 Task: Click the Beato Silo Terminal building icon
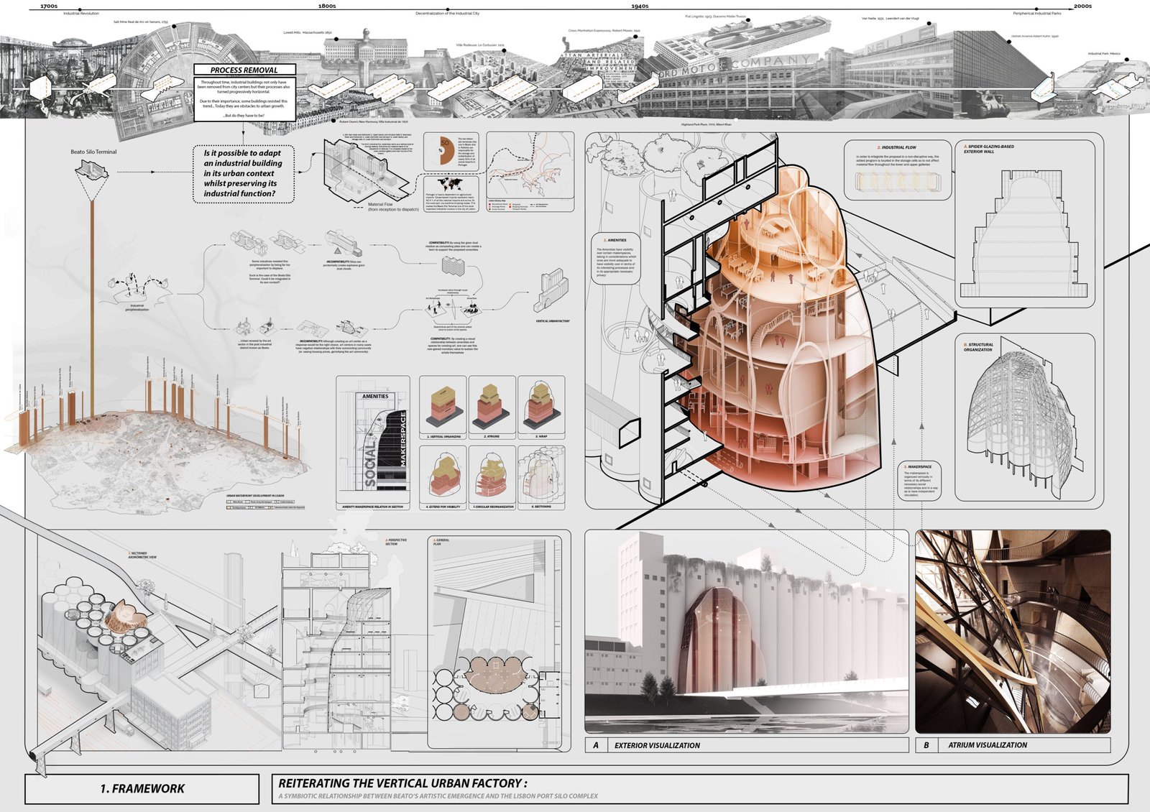click(x=92, y=170)
